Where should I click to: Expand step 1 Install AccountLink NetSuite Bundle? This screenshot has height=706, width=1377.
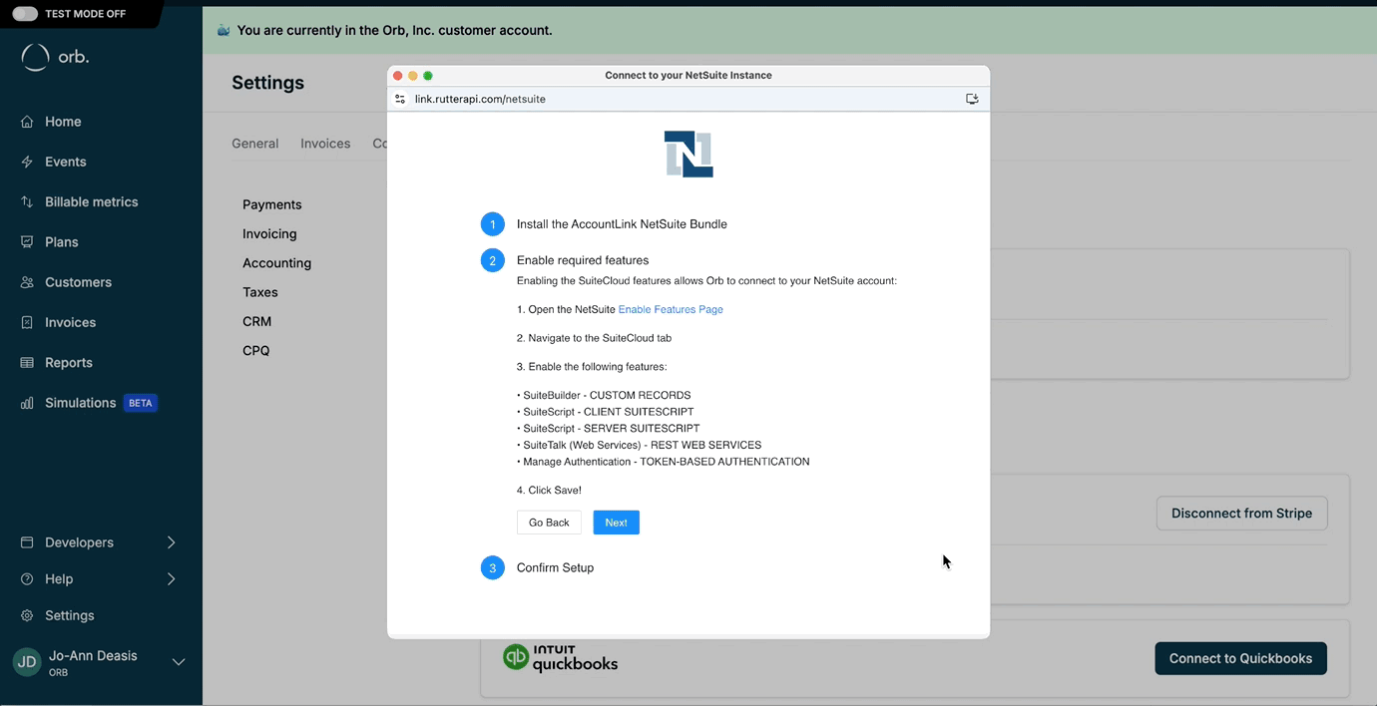click(x=622, y=224)
